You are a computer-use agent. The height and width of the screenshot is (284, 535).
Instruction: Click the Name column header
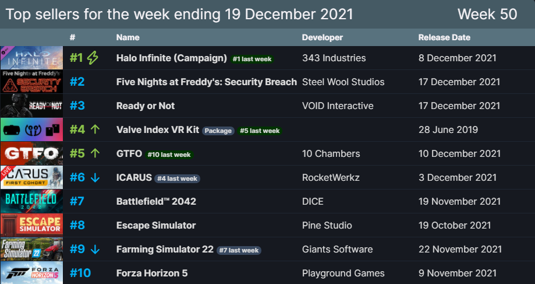point(127,37)
